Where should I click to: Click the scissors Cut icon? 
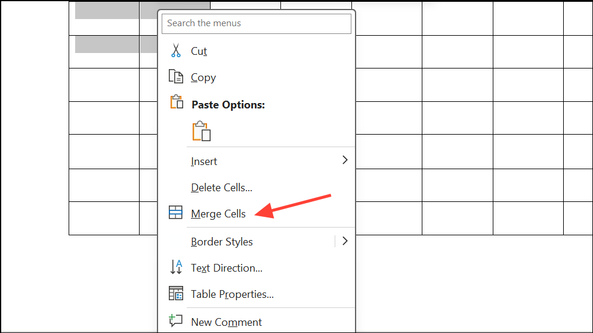175,51
